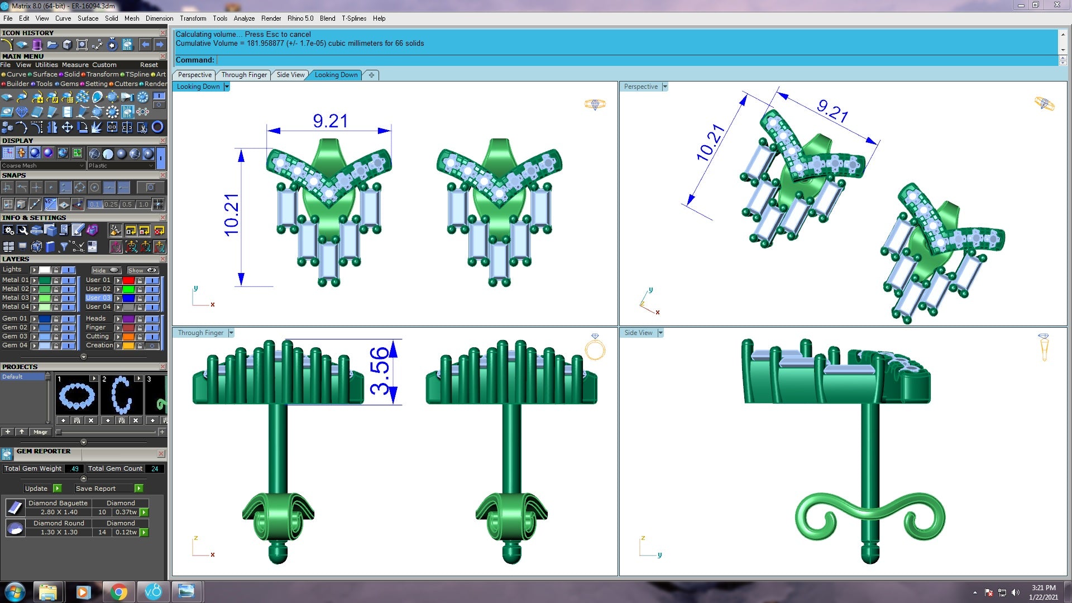This screenshot has width=1072, height=603.
Task: Click the red User 01 color swatch
Action: point(128,280)
